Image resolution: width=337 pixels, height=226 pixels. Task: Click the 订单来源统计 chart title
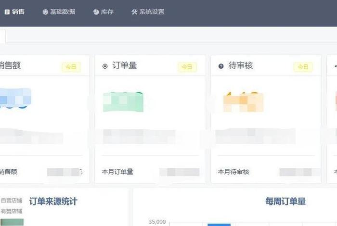[53, 201]
